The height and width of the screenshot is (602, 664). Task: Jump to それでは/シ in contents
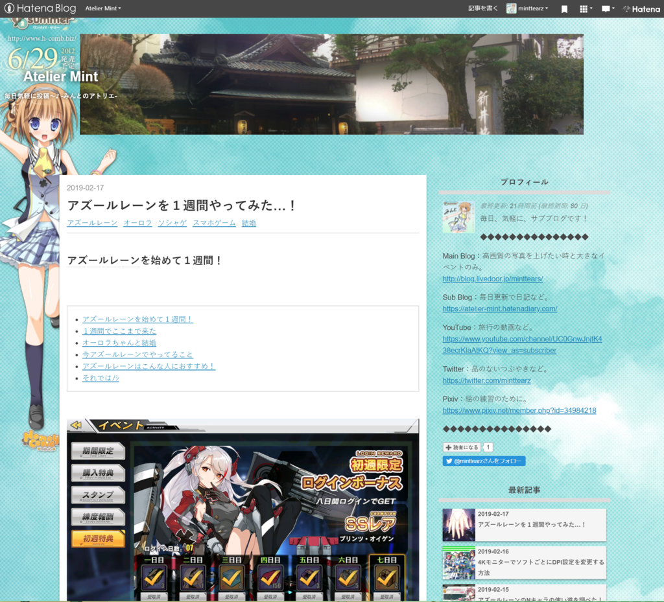[101, 378]
